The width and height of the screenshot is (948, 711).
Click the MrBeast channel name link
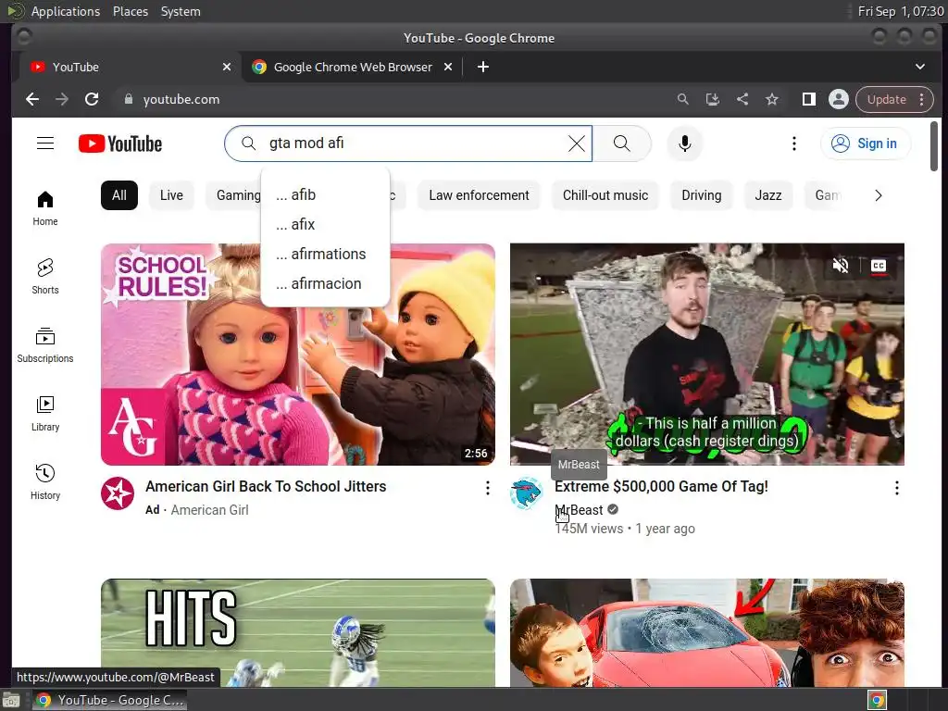coord(579,510)
